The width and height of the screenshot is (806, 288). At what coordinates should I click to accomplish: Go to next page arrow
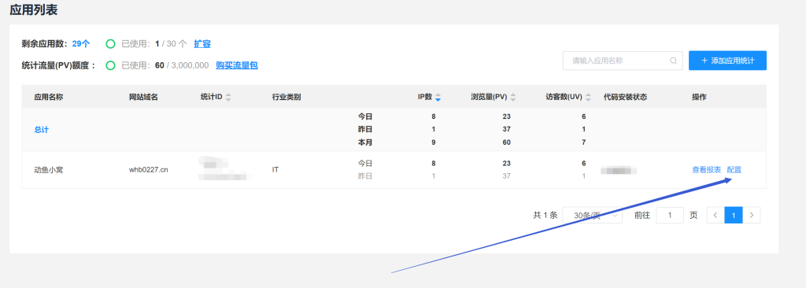tap(752, 215)
